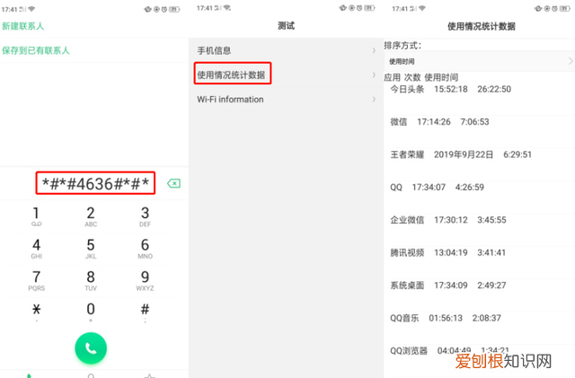The width and height of the screenshot is (575, 378).
Task: Open 手机信息 menu entry
Action: [286, 50]
